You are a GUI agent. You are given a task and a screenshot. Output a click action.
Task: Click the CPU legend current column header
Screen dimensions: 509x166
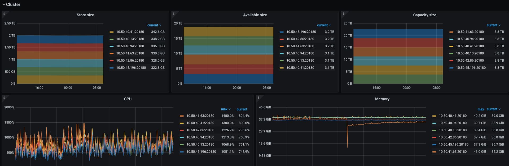(x=242, y=109)
